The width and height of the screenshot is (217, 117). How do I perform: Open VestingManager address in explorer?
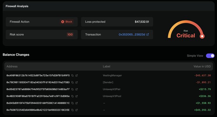(77, 75)
